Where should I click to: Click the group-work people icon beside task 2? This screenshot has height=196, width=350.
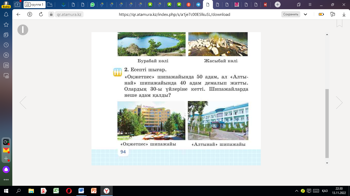click(117, 72)
